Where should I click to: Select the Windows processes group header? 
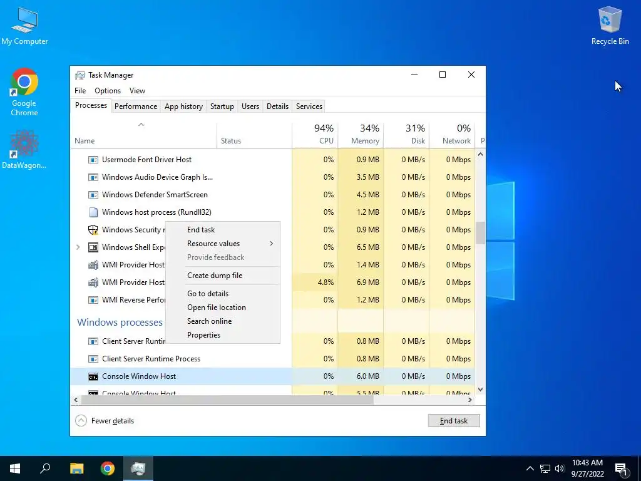pyautogui.click(x=120, y=323)
